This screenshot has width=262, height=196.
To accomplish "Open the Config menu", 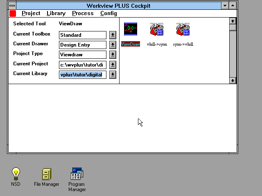I will [108, 13].
